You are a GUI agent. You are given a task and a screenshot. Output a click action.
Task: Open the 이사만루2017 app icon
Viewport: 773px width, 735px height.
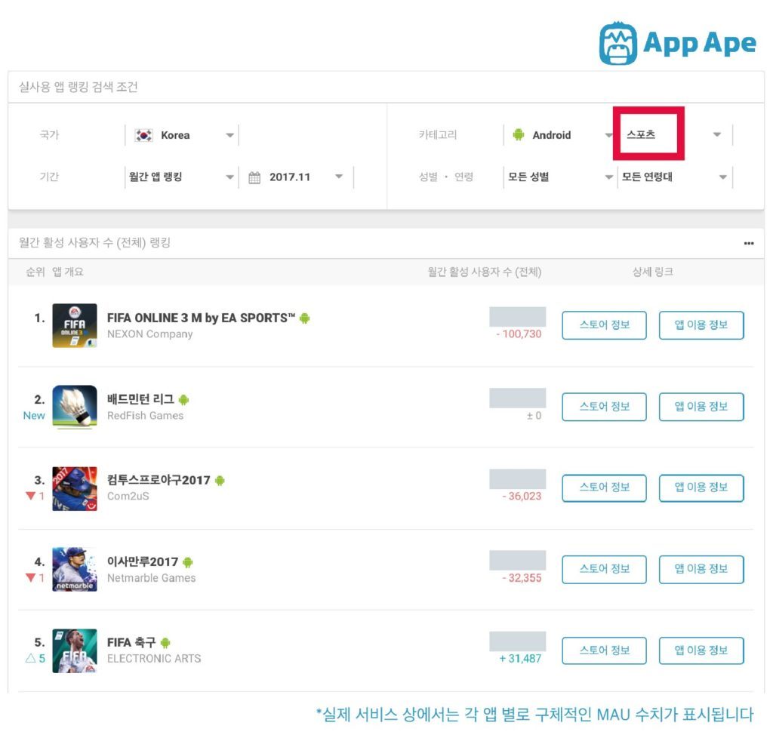coord(75,570)
